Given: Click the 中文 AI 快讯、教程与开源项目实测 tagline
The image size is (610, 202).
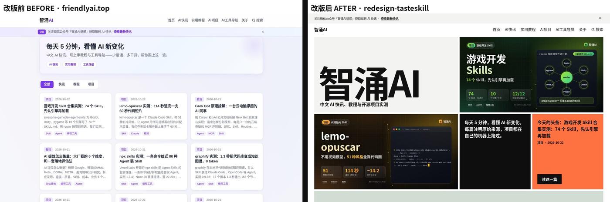Looking at the screenshot, I should (x=354, y=105).
